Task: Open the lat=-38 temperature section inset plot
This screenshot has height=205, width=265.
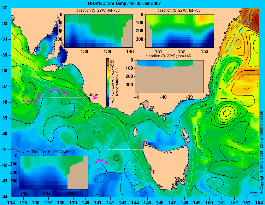Action: pyautogui.click(x=99, y=31)
